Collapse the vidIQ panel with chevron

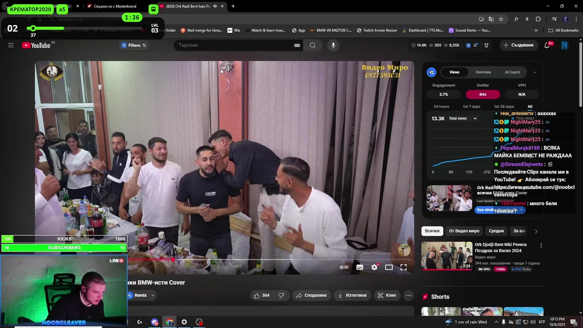click(x=535, y=72)
